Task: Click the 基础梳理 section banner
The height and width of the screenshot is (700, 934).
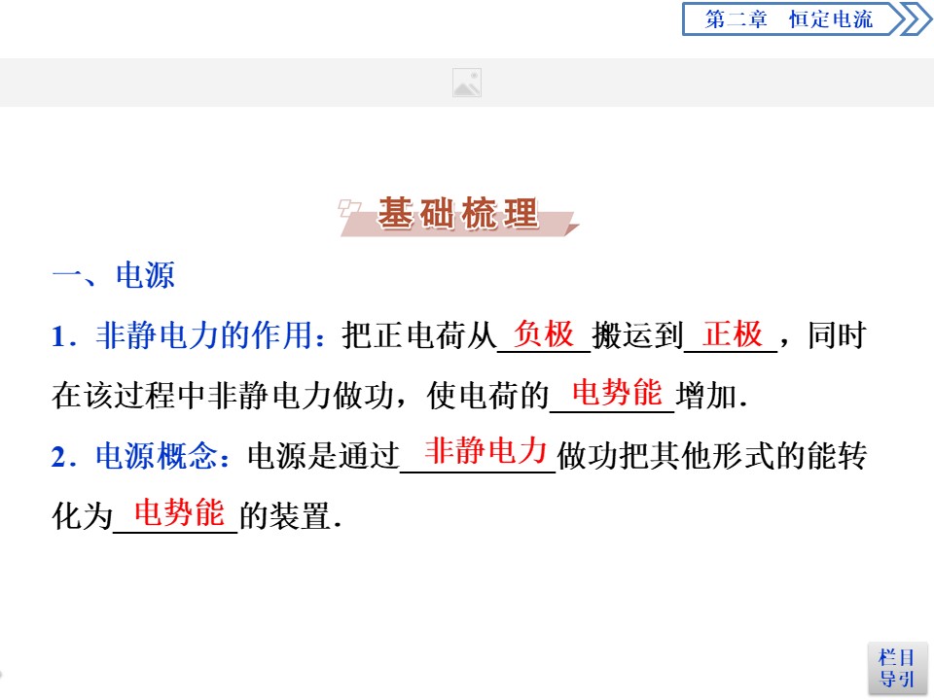Action: pyautogui.click(x=458, y=215)
